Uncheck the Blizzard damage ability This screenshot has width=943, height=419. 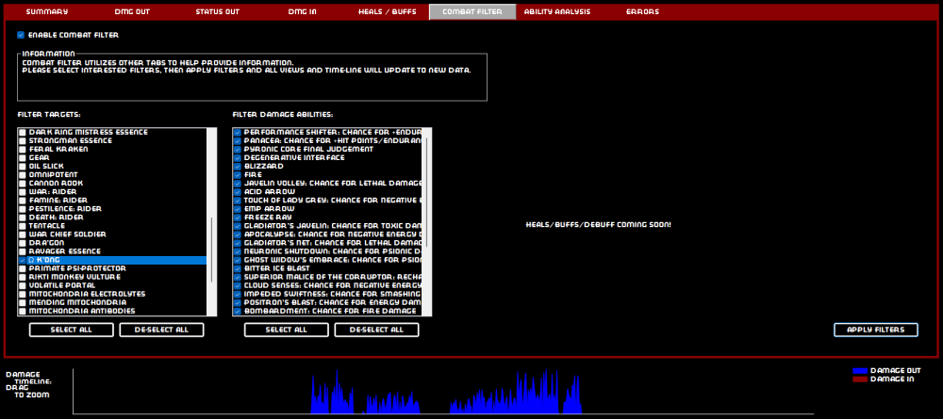pyautogui.click(x=237, y=166)
